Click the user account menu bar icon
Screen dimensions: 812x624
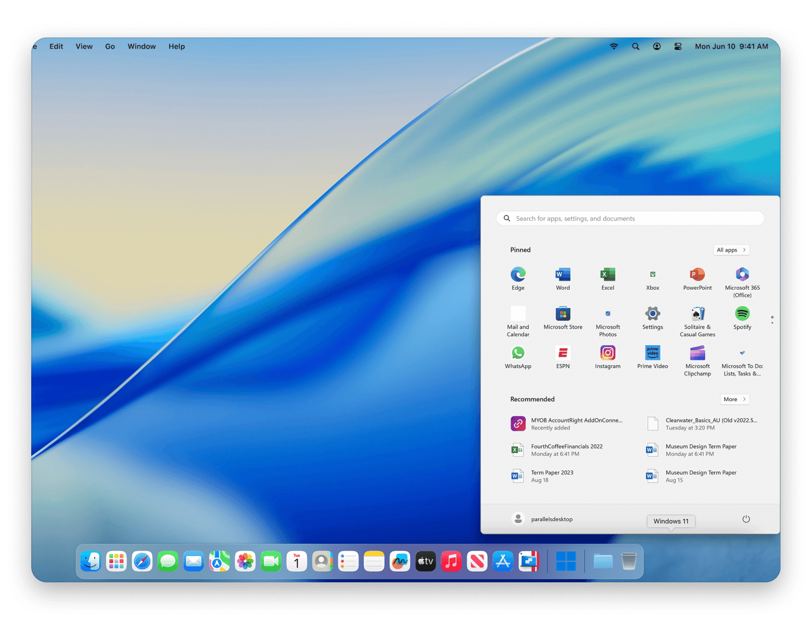point(657,46)
